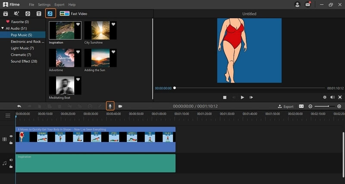
Task: Stop the preview playback
Action: (x=225, y=97)
